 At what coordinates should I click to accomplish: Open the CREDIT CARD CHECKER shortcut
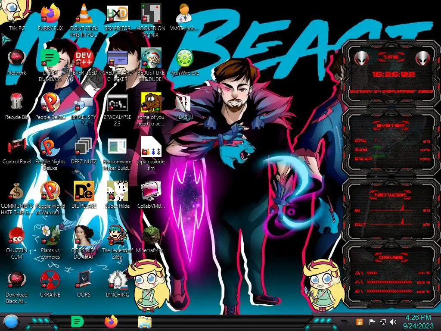tap(117, 58)
